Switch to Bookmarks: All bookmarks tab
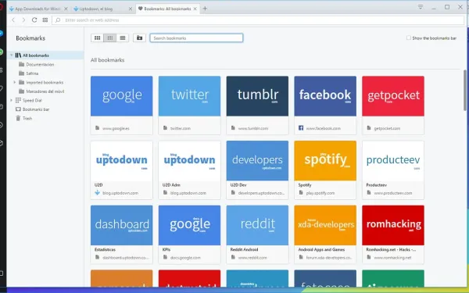469x293 pixels. point(167,9)
